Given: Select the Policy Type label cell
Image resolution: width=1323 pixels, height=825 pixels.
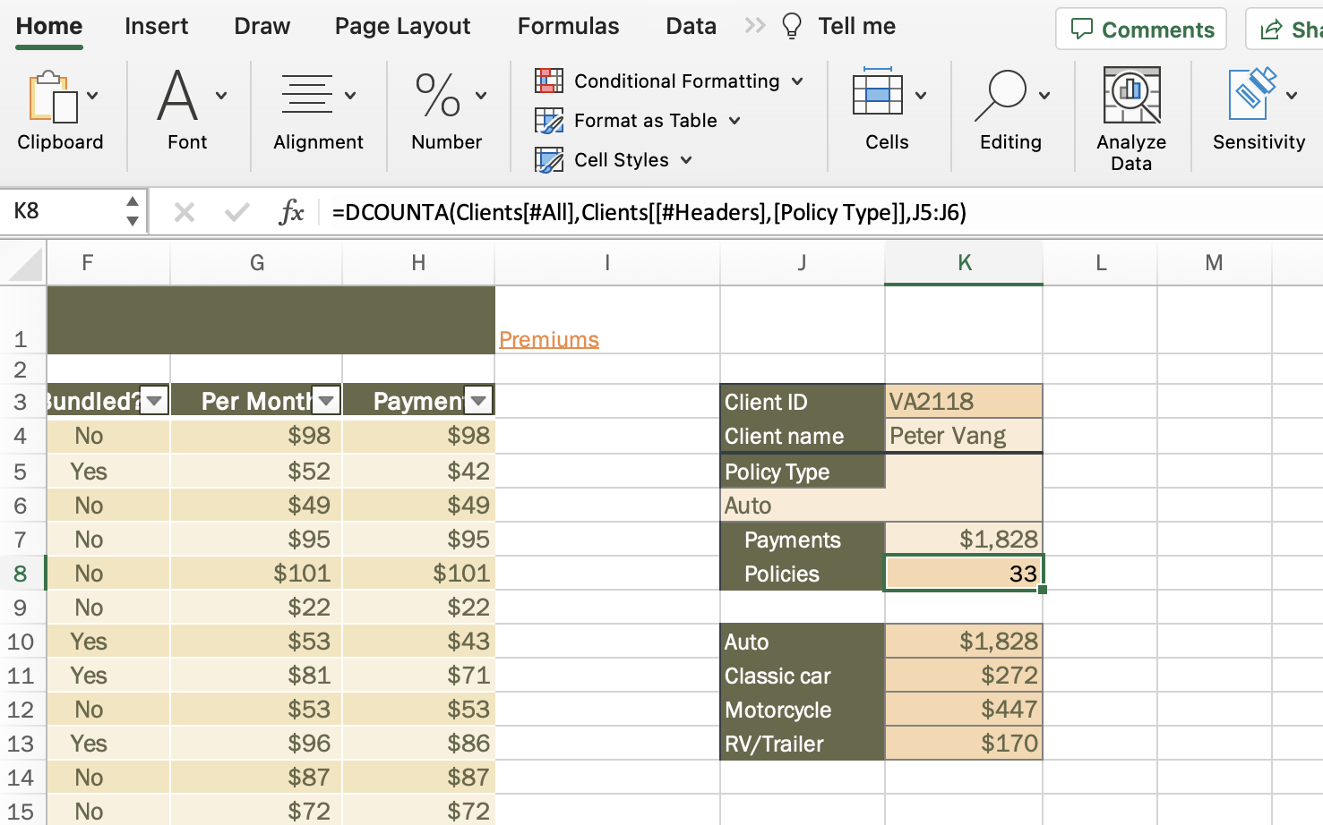Looking at the screenshot, I should point(803,472).
